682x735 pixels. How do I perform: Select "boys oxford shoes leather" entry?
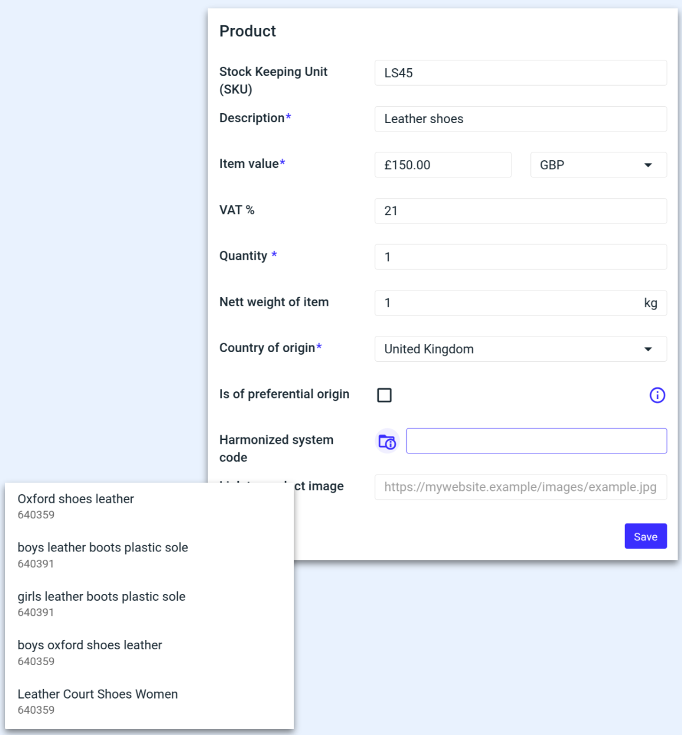[91, 645]
